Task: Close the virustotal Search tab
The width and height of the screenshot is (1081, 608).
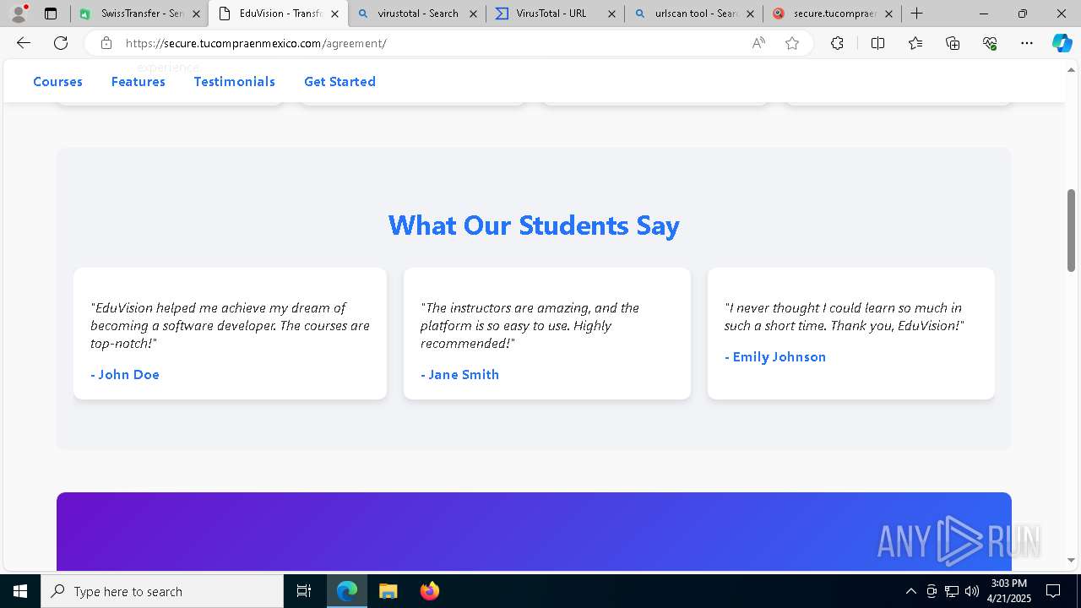Action: coord(473,14)
